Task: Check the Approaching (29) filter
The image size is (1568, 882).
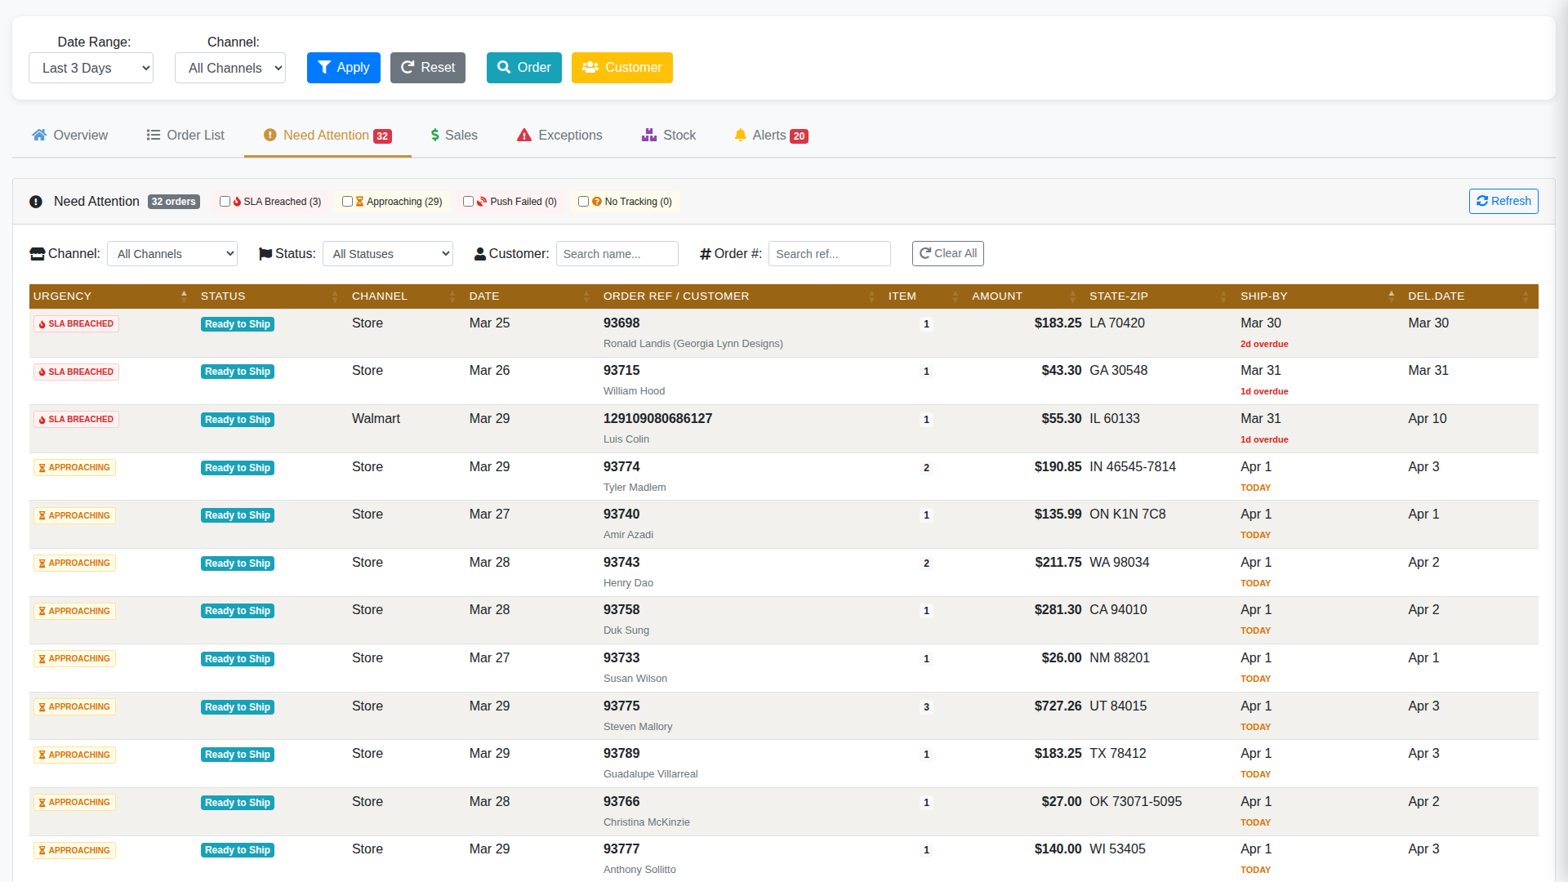Action: coord(347,201)
